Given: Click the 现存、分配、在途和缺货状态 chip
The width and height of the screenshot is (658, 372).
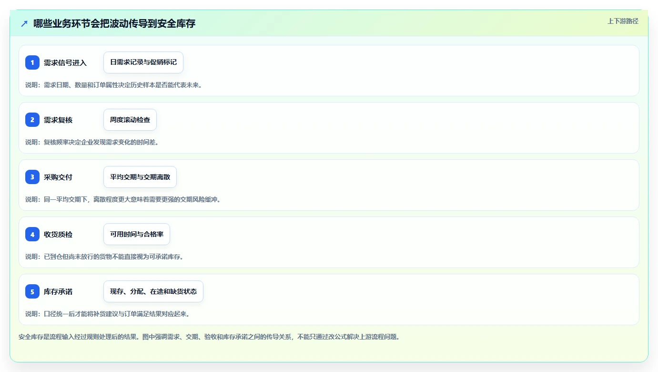Looking at the screenshot, I should coord(153,291).
